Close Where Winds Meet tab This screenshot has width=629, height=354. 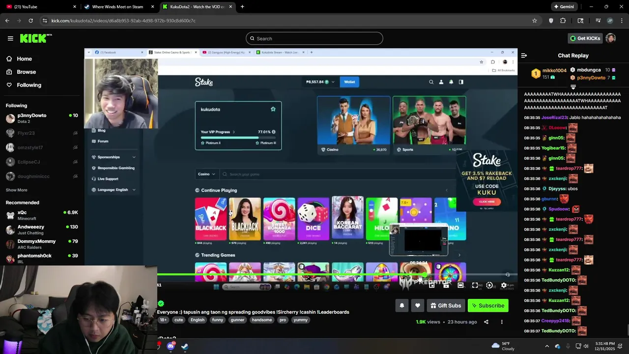[x=152, y=7]
